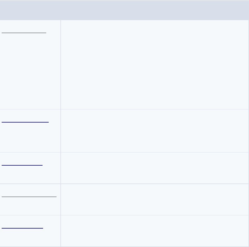The width and height of the screenshot is (249, 247).
Task: Select the empty right-hand cell of the second row
Action: click(155, 131)
